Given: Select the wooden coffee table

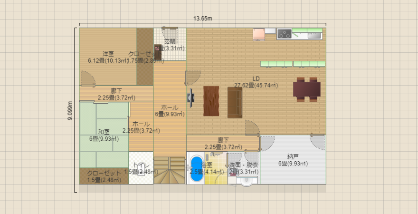Looking at the screenshot, I should click(x=211, y=101).
